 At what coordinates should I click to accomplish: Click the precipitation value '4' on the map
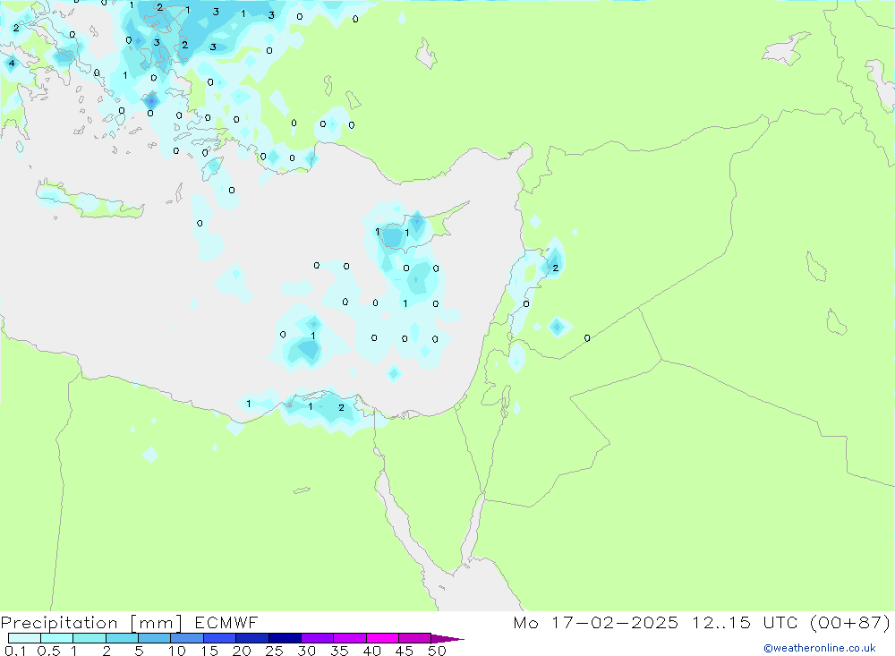coord(12,63)
